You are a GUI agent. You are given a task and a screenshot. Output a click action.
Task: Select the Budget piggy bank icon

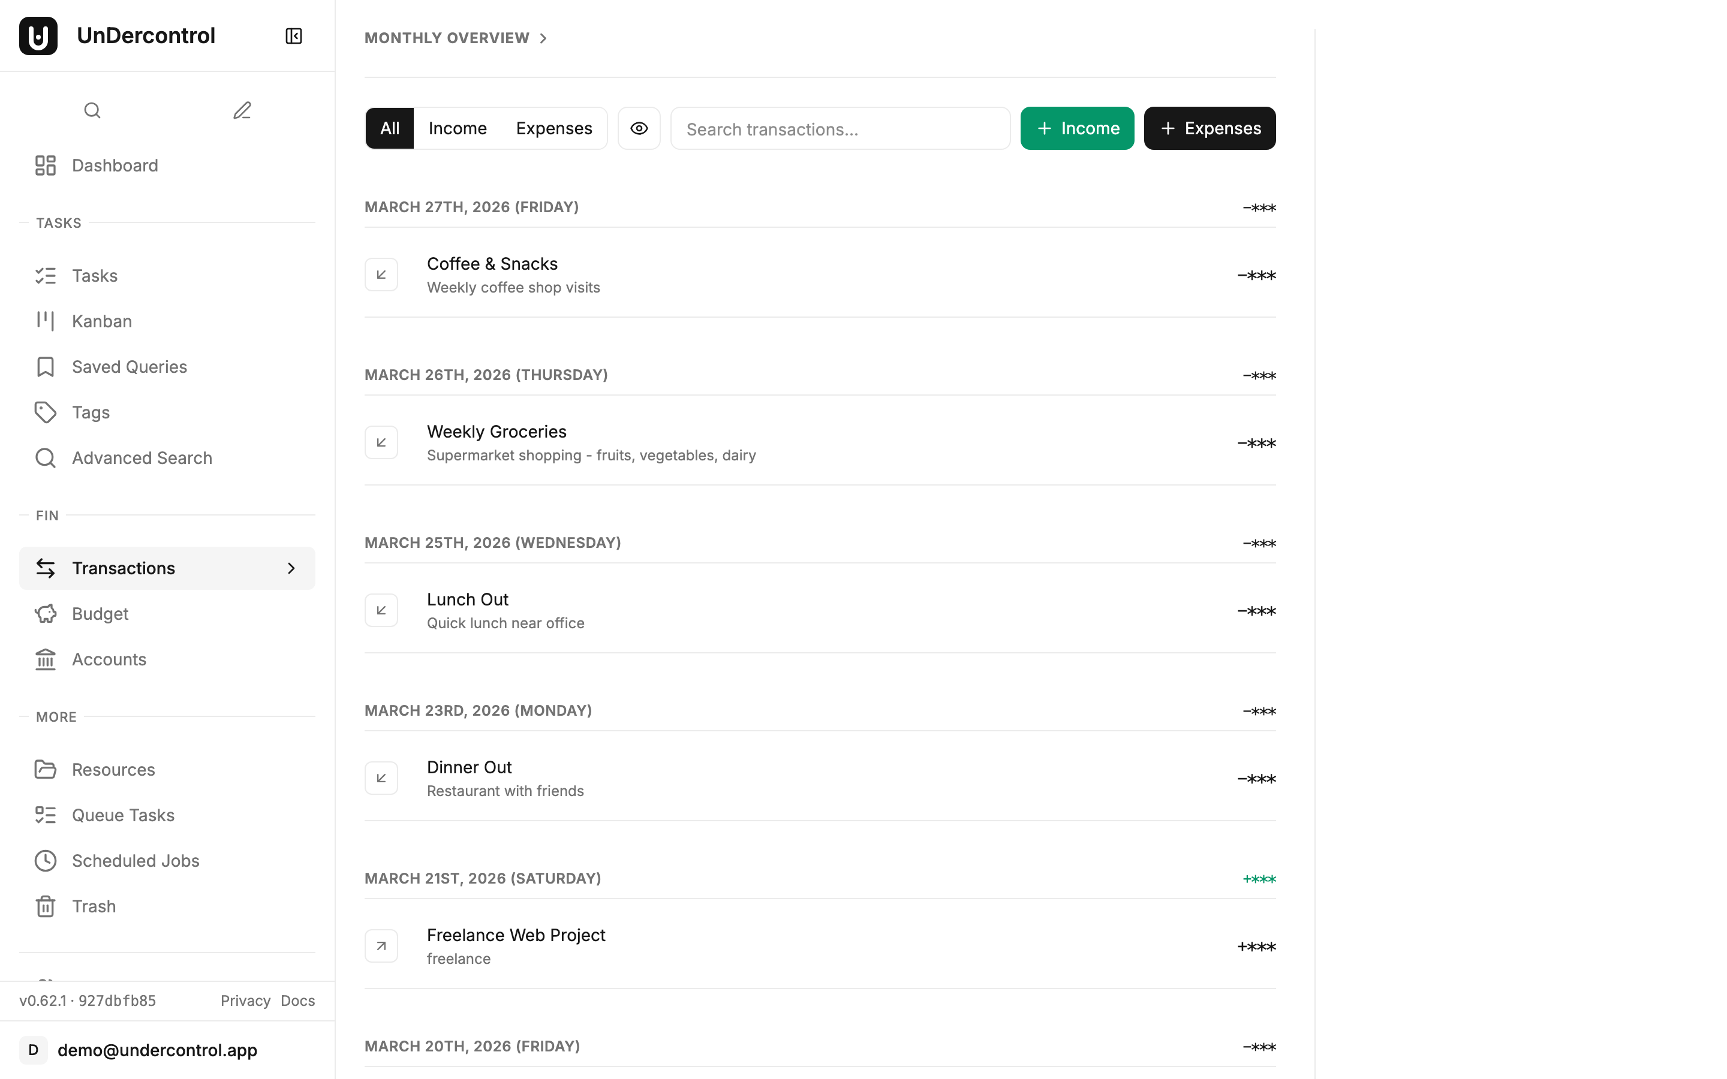[x=46, y=613]
